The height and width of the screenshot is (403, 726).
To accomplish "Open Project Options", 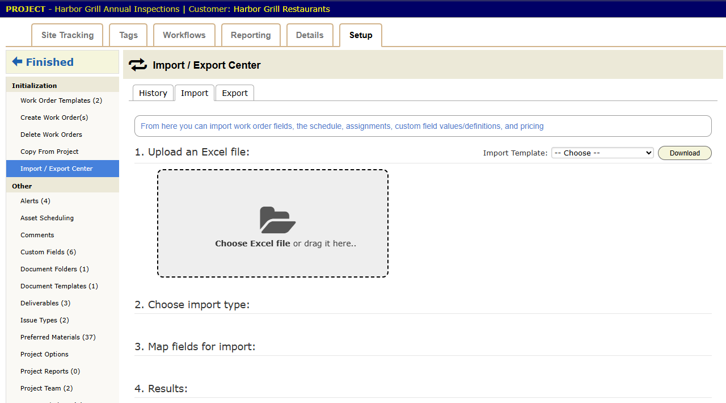I will pos(62,354).
